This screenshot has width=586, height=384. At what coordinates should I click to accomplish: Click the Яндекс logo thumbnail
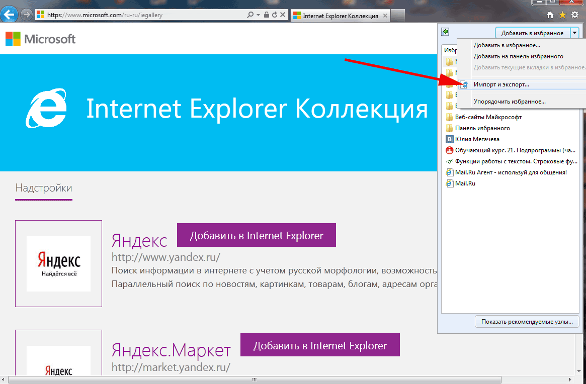pos(59,263)
